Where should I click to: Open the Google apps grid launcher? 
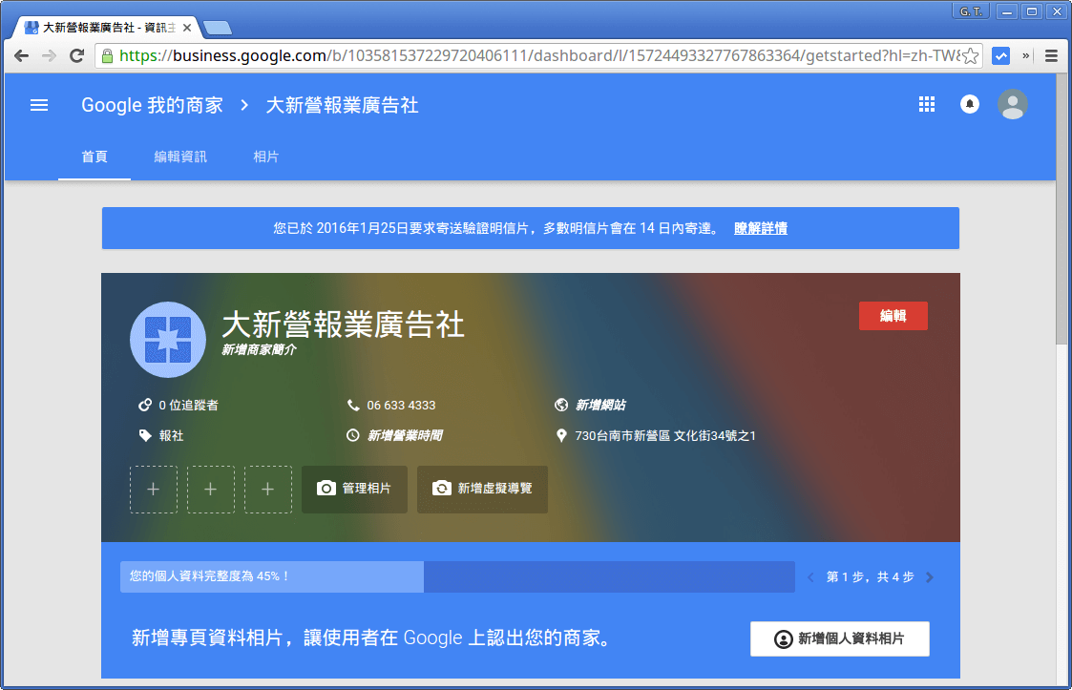(926, 105)
